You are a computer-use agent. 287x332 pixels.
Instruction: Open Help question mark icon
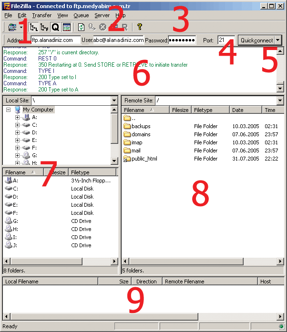click(139, 27)
